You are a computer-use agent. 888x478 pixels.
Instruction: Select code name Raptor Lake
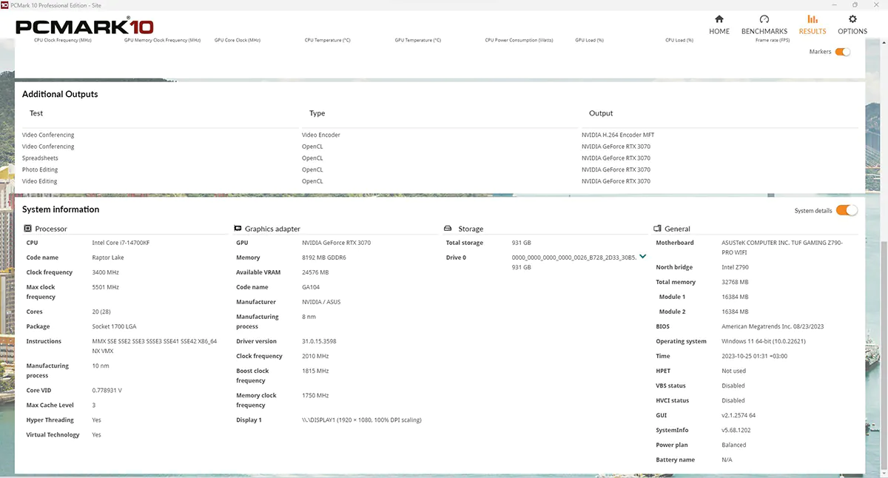point(108,257)
